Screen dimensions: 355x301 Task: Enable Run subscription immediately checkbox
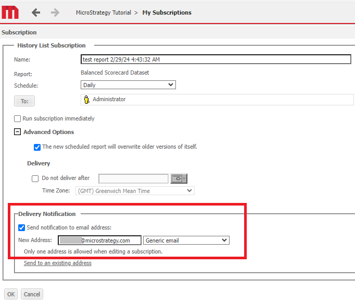click(17, 118)
